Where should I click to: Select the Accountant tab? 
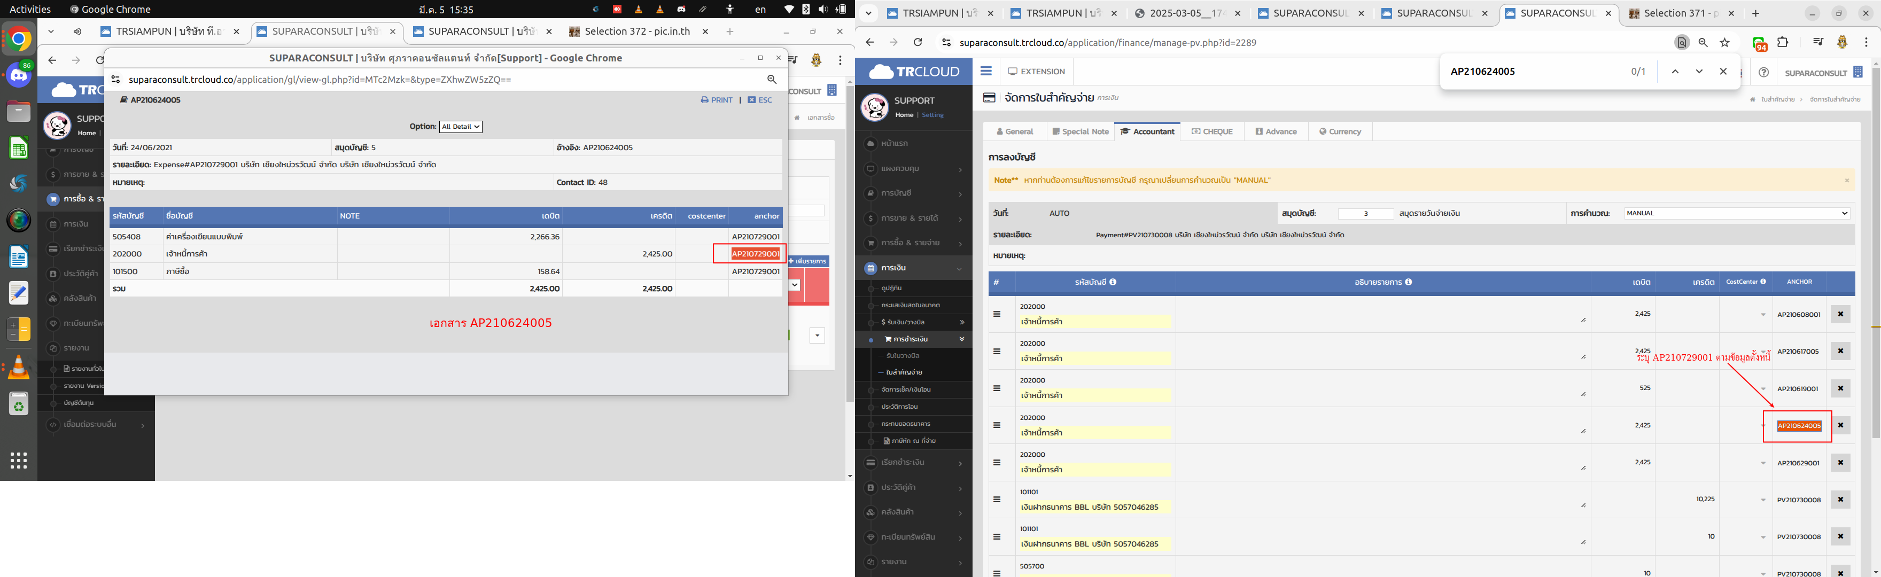(x=1147, y=131)
